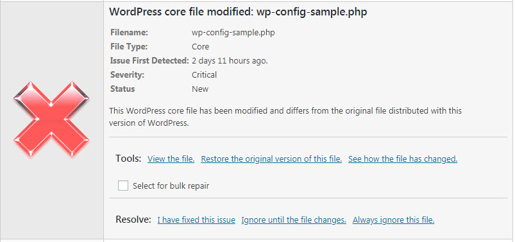
Task: Choose Ignore until the file changes
Action: (x=294, y=220)
